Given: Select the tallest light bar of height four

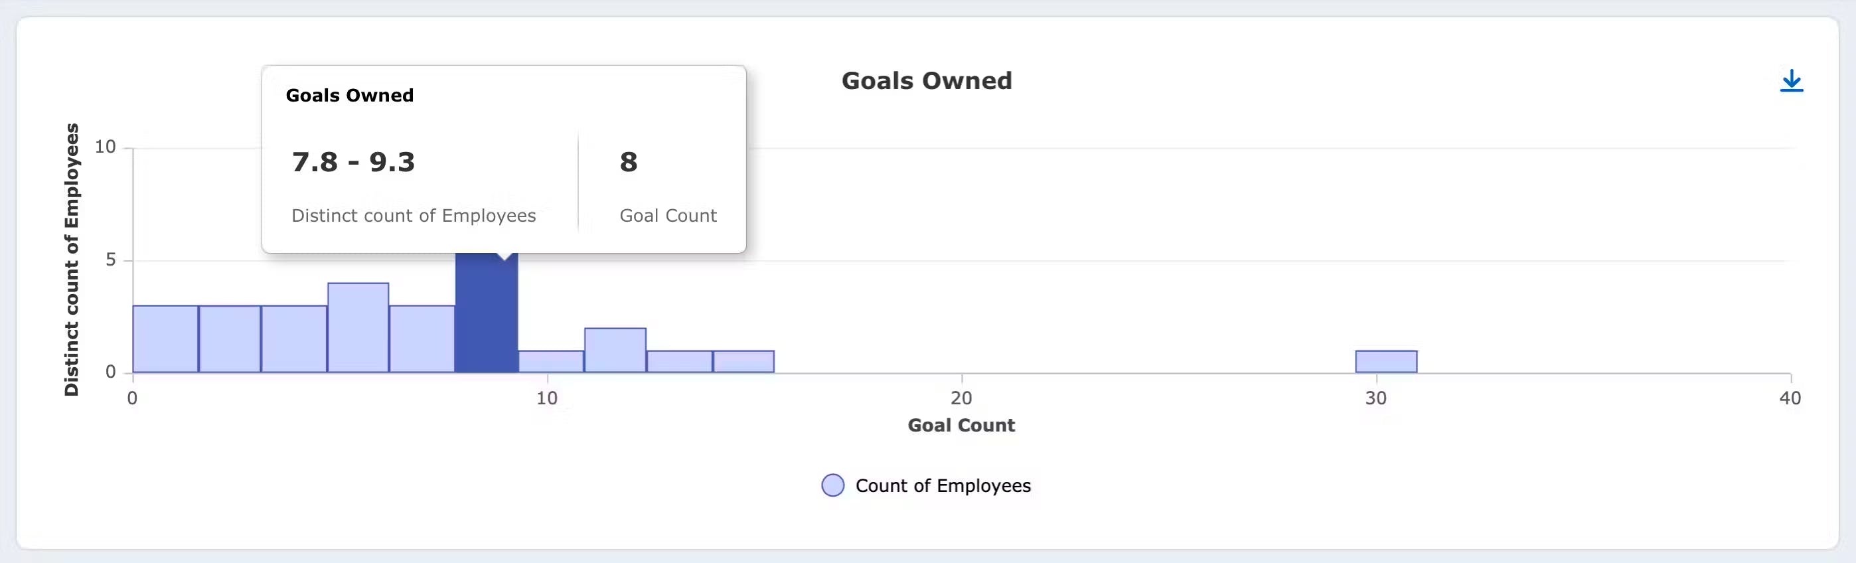Looking at the screenshot, I should [x=358, y=327].
